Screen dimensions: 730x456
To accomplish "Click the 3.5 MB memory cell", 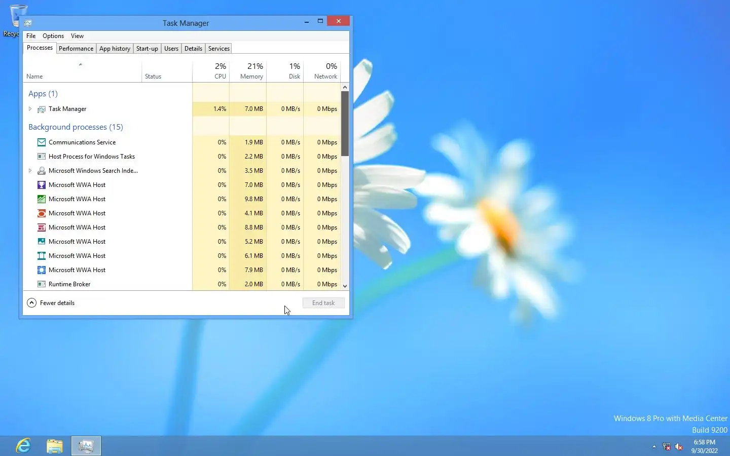I will [x=248, y=171].
